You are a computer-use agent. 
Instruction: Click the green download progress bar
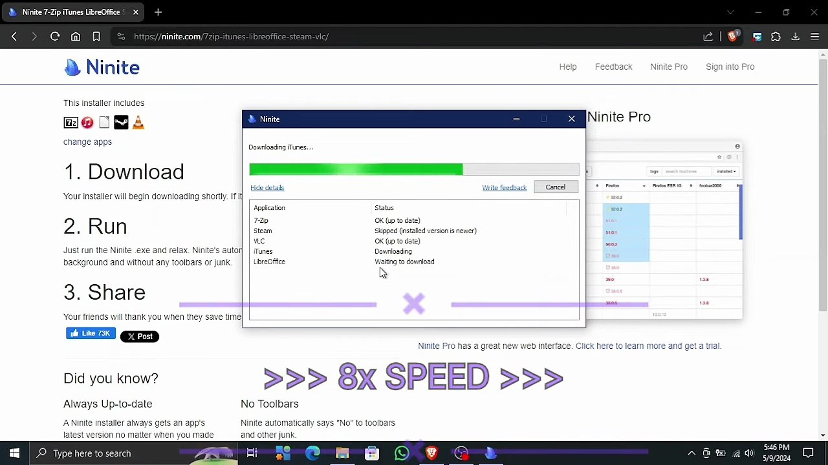(414, 169)
